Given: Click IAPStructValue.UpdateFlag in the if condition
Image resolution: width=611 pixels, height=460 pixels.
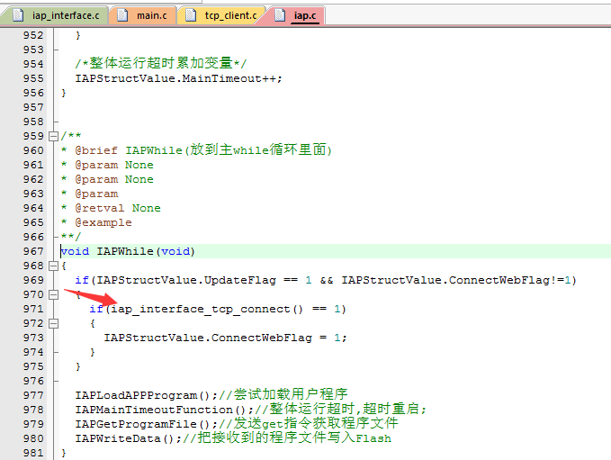Looking at the screenshot, I should pos(186,280).
